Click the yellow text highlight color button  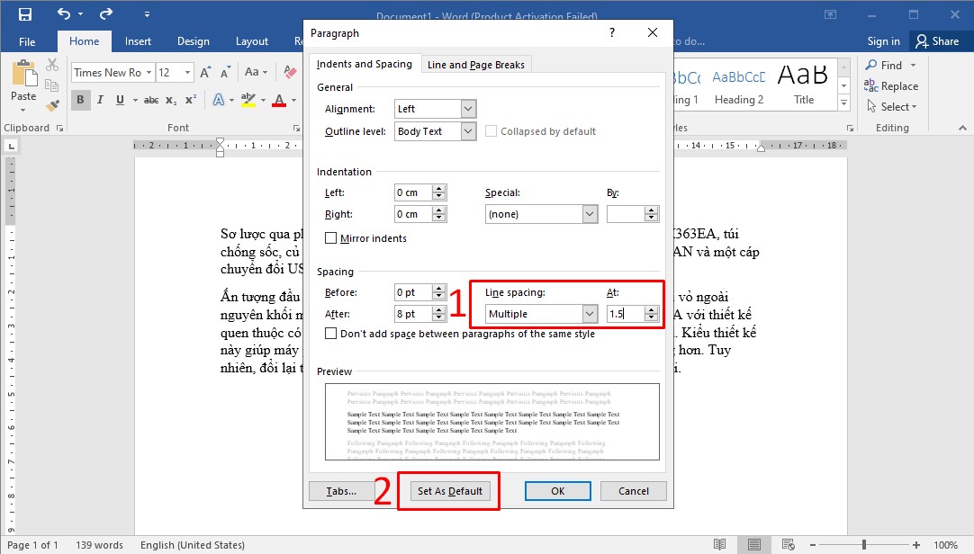point(247,100)
